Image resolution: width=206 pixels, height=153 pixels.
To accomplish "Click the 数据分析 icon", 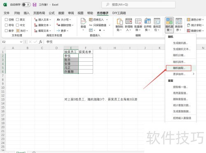I will (x=189, y=31).
